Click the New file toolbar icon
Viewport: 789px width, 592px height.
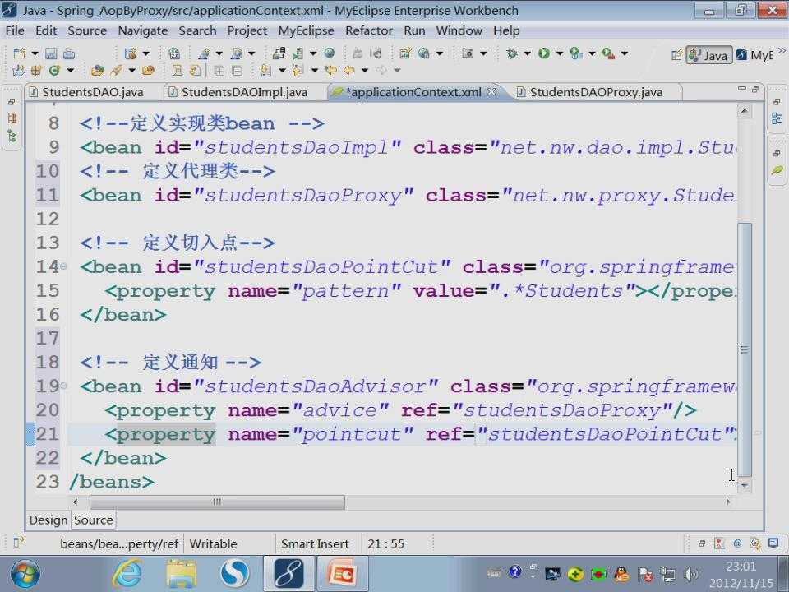19,53
